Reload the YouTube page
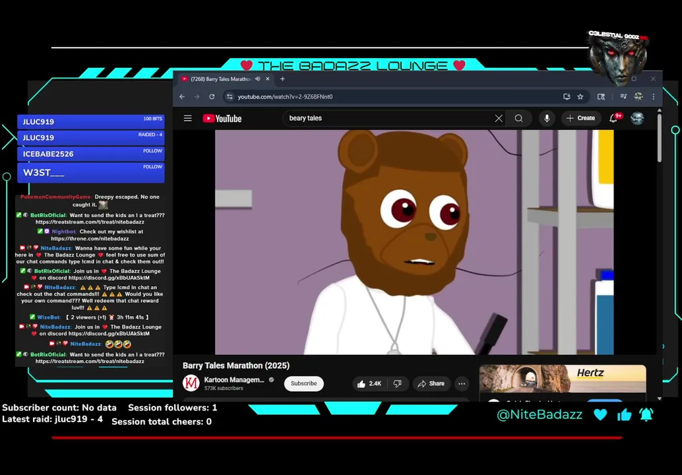 (212, 96)
